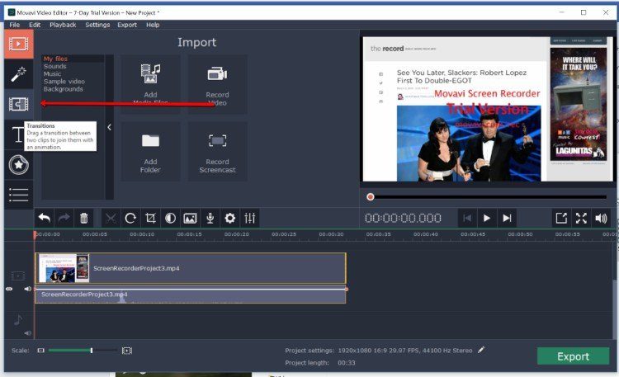Click the preview volume speaker icon
The height and width of the screenshot is (377, 619).
(x=601, y=218)
